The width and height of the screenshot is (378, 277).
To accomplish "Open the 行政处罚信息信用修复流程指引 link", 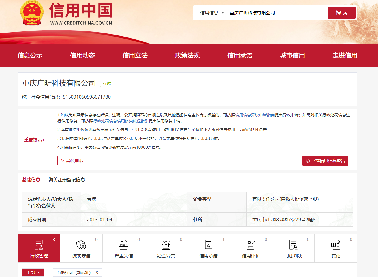I will tap(121, 121).
